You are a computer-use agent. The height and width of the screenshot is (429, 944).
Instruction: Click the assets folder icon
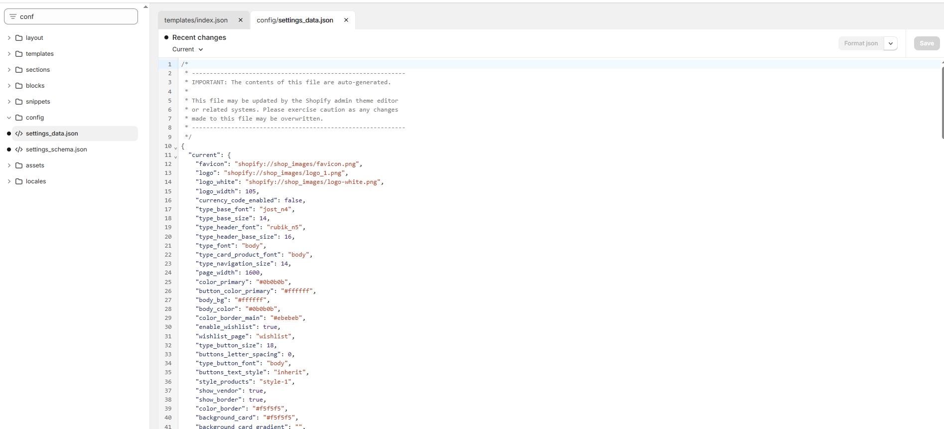19,165
